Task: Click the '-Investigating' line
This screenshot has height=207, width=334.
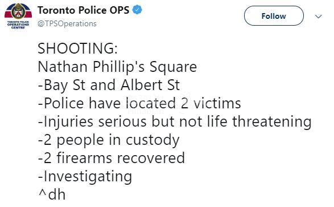Action: click(85, 177)
